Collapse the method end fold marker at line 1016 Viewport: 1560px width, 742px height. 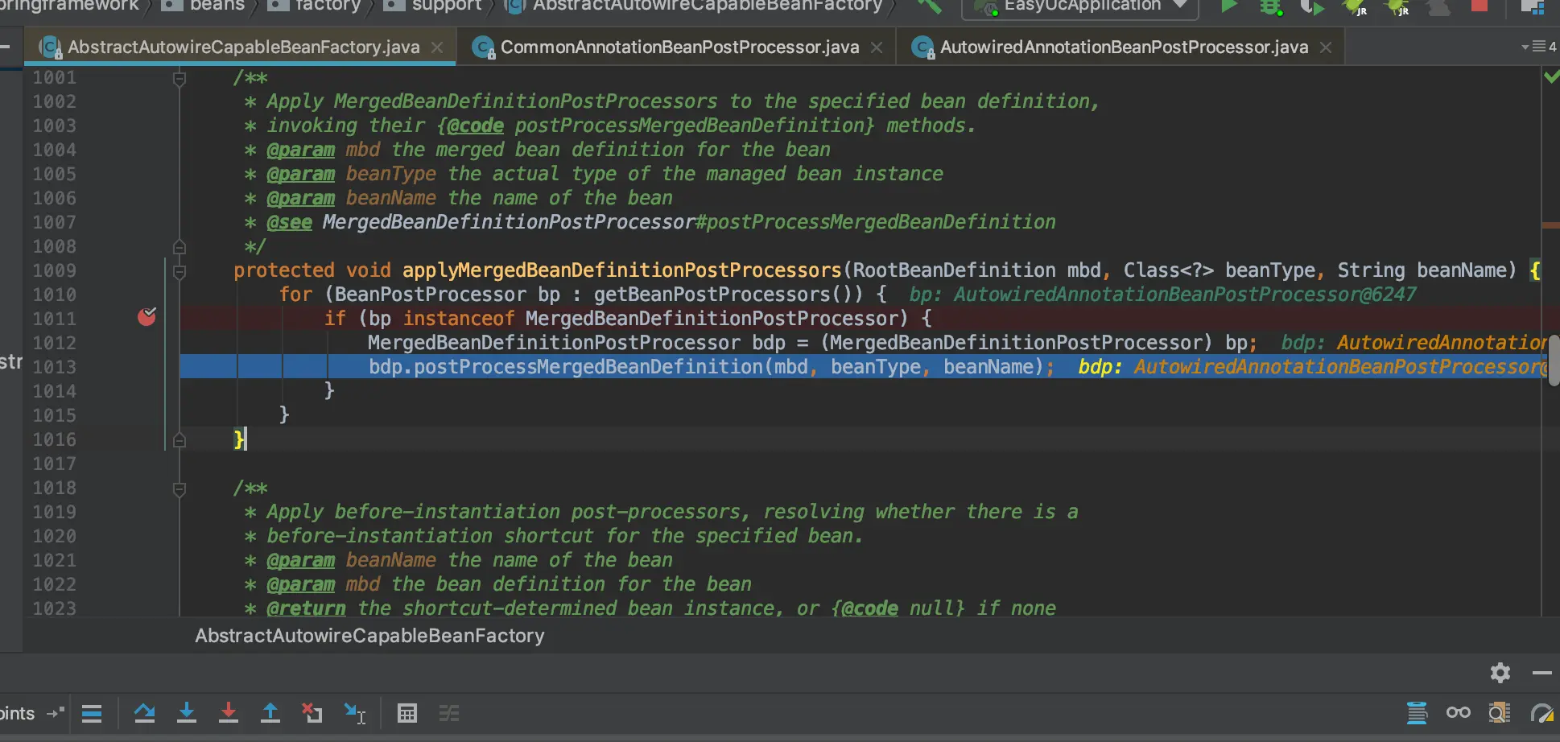pyautogui.click(x=180, y=439)
